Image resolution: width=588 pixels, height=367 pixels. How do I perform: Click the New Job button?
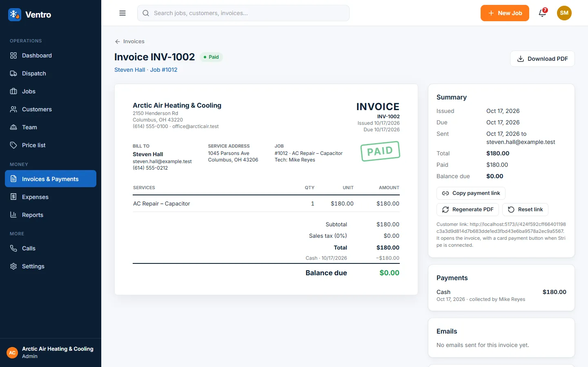coord(505,13)
